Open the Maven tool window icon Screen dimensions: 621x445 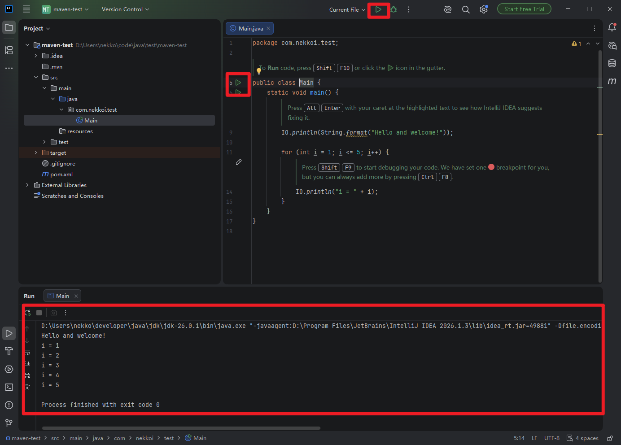click(x=612, y=81)
